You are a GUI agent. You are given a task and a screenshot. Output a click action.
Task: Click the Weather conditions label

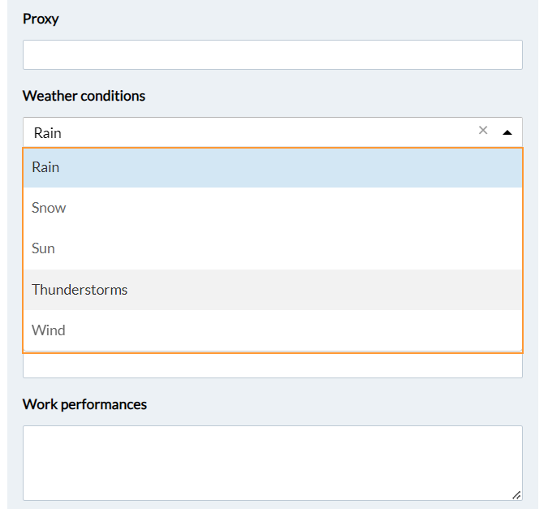coord(84,96)
